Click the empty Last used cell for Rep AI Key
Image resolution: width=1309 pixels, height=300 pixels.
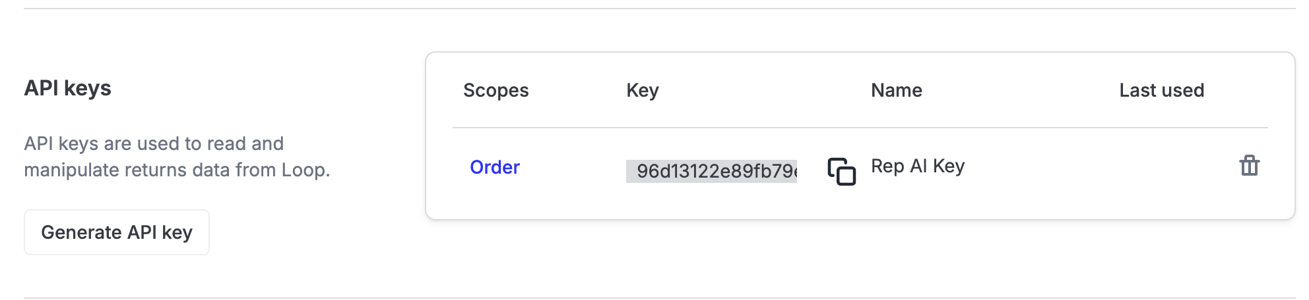pos(1161,167)
